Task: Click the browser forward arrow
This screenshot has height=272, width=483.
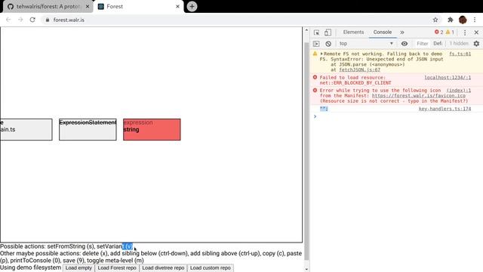Action: [20, 20]
